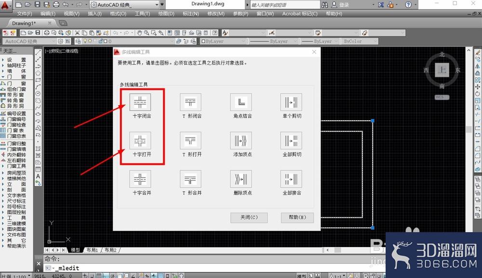482x278 pixels.
Task: Click the 帮助(H) button in dialog
Action: [297, 217]
